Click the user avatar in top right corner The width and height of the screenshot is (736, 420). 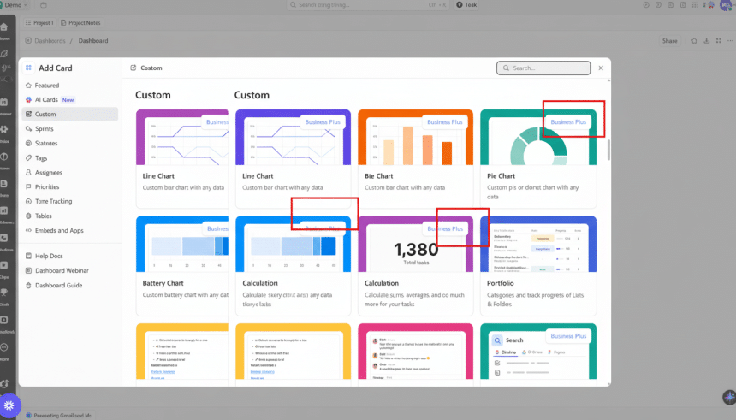coord(726,4)
